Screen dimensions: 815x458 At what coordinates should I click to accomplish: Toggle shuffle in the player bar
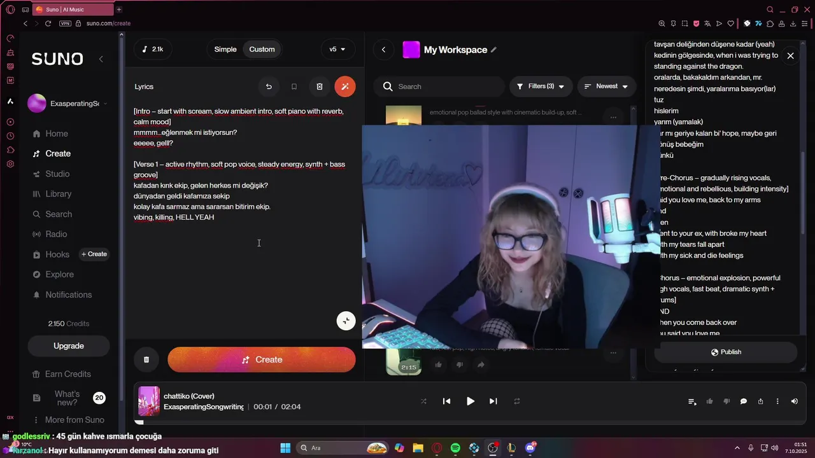point(423,401)
